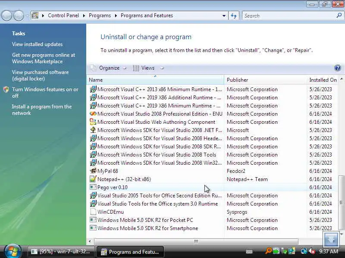This screenshot has width=345, height=258.
Task: Click Programs and Features taskbar button
Action: [x=130, y=252]
